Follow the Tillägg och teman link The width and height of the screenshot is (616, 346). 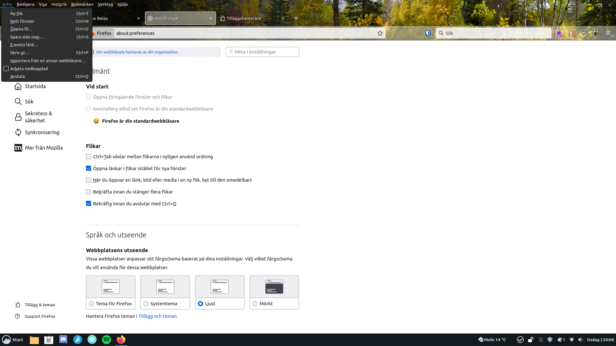(x=158, y=316)
